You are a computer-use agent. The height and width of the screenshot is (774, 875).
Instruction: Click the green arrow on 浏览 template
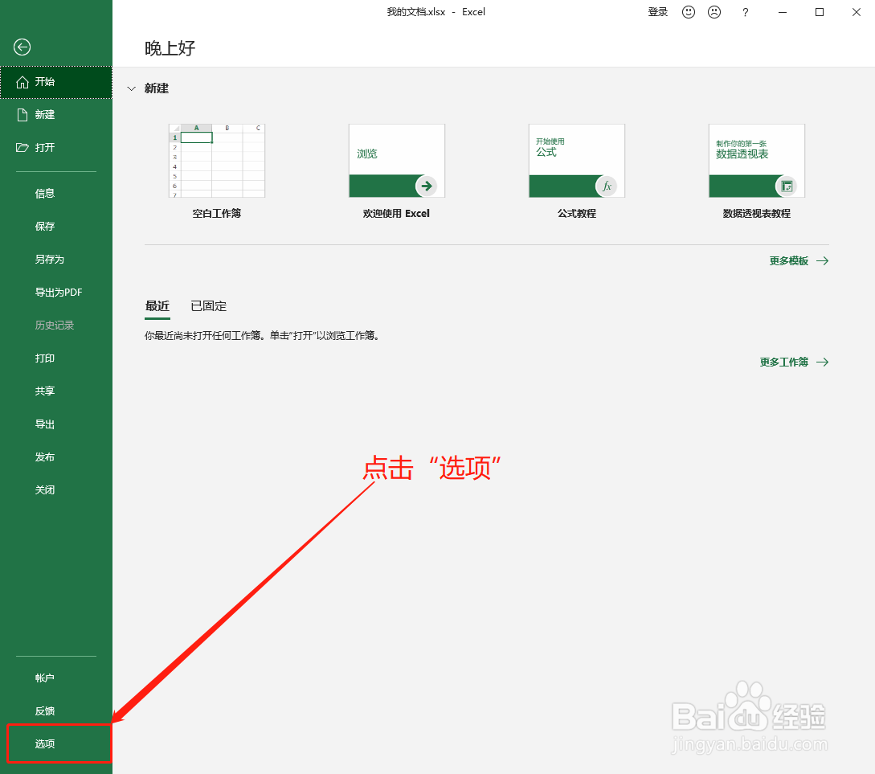tap(427, 186)
